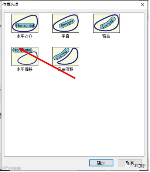150x172 pixels.
Task: Cancel the dialog with 取消
Action: click(x=130, y=163)
